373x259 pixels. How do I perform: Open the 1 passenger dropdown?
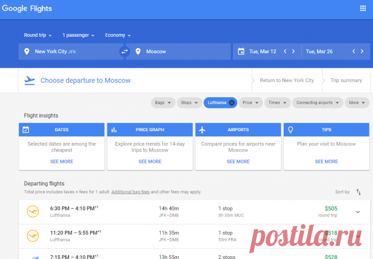(78, 35)
